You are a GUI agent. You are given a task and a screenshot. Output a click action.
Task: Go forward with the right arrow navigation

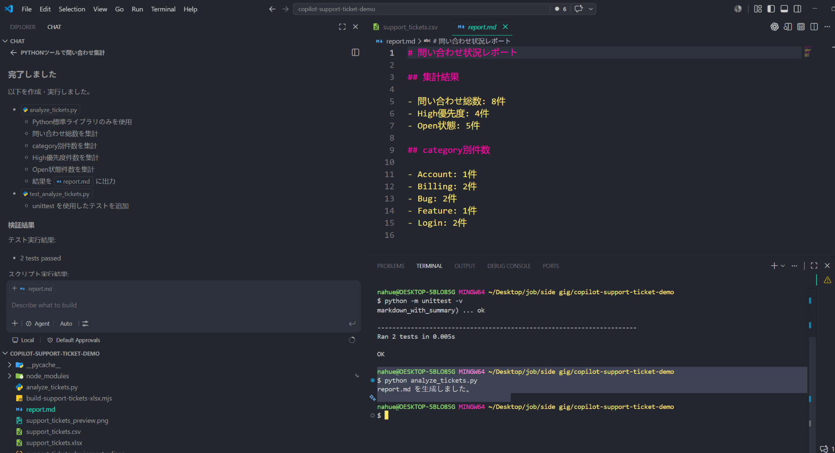285,9
